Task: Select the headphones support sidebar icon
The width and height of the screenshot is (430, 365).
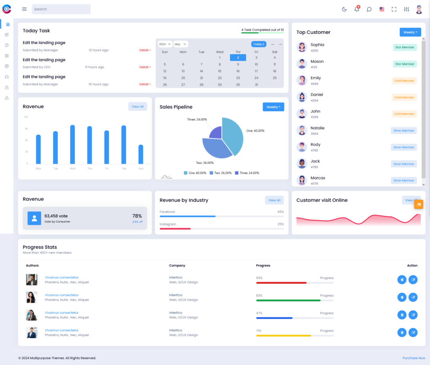Action: coord(8,76)
